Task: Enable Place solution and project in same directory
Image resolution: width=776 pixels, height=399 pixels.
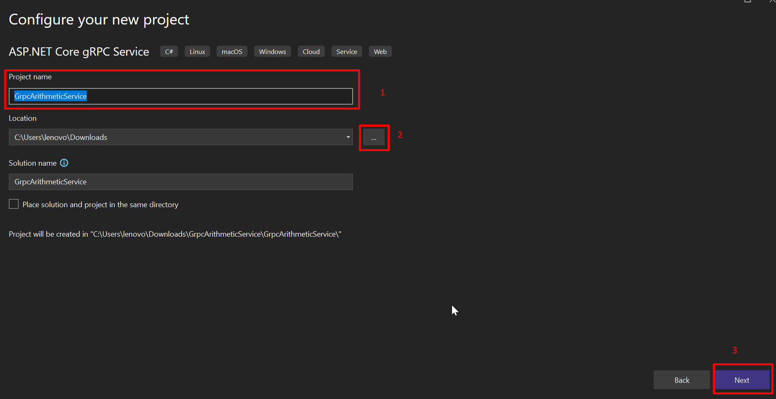Action: point(14,204)
